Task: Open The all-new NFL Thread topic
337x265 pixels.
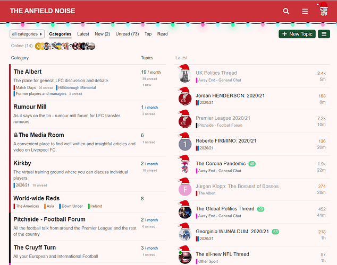Action: coord(222,254)
